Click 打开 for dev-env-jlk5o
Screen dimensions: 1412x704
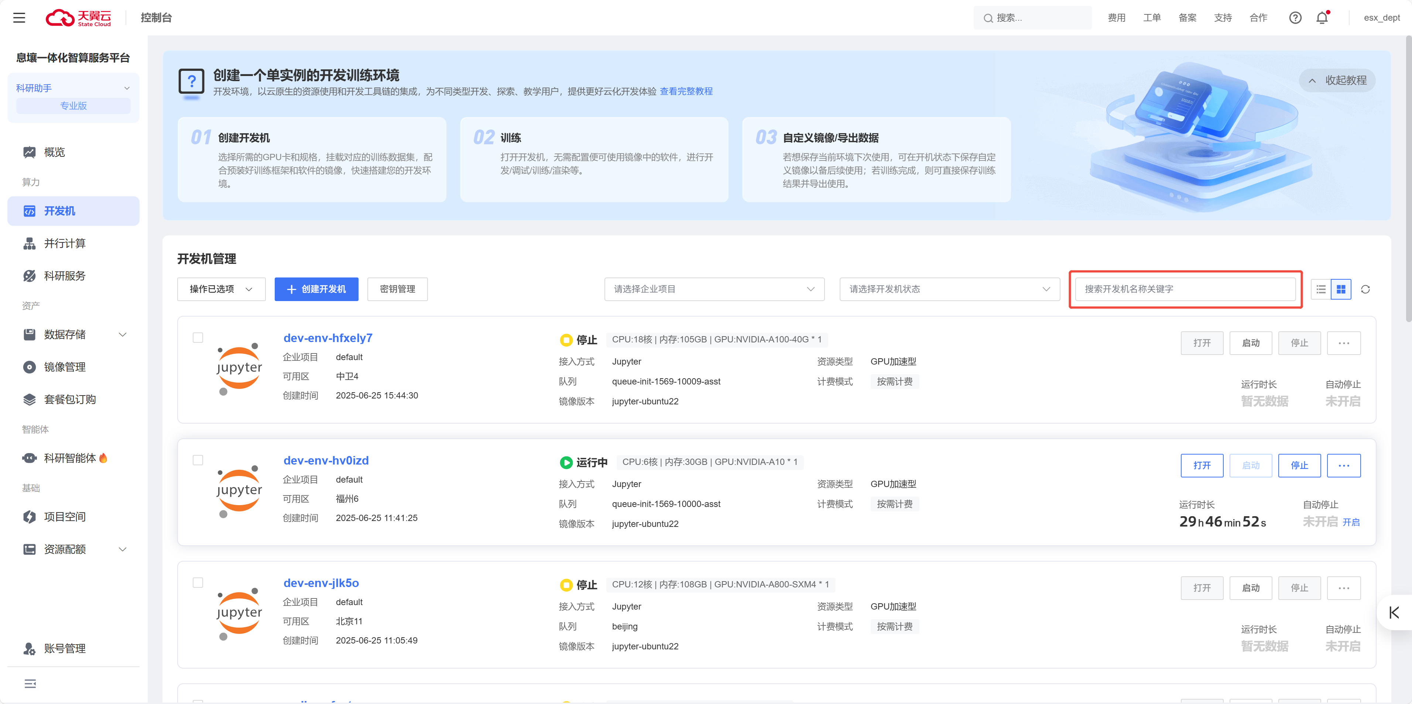click(x=1202, y=588)
